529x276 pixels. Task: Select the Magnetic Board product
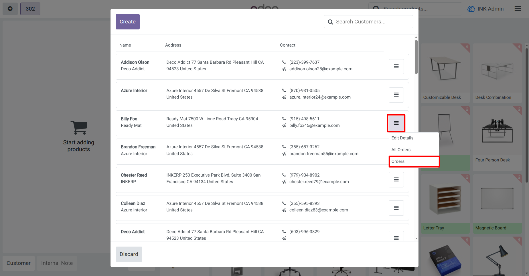497,204
